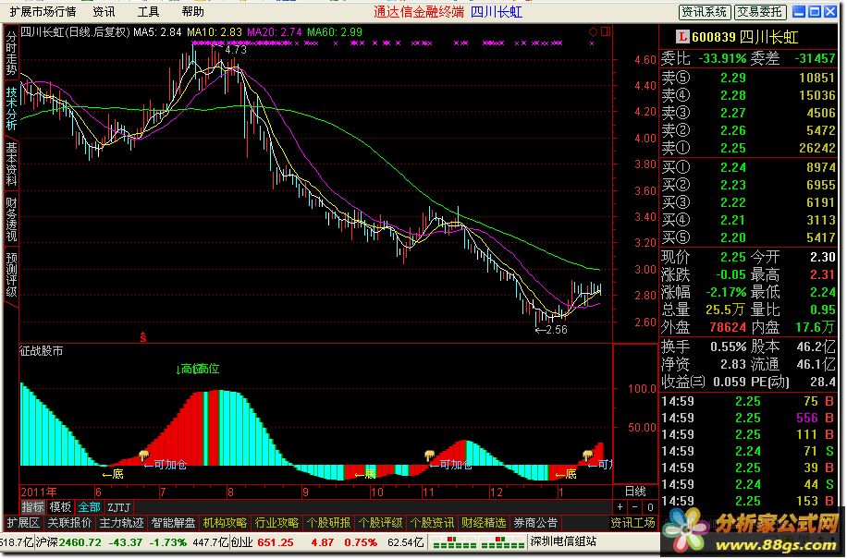Click the 征战股市 indicator title

[x=42, y=351]
